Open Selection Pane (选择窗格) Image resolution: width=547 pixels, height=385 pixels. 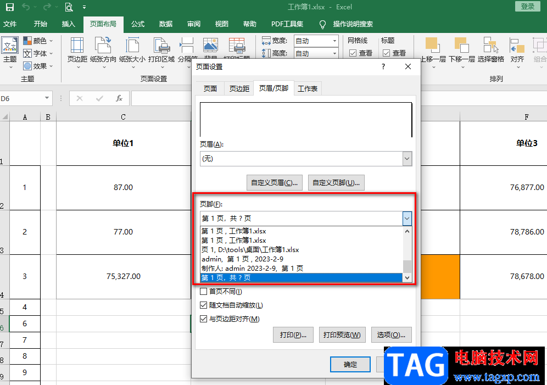coord(491,51)
